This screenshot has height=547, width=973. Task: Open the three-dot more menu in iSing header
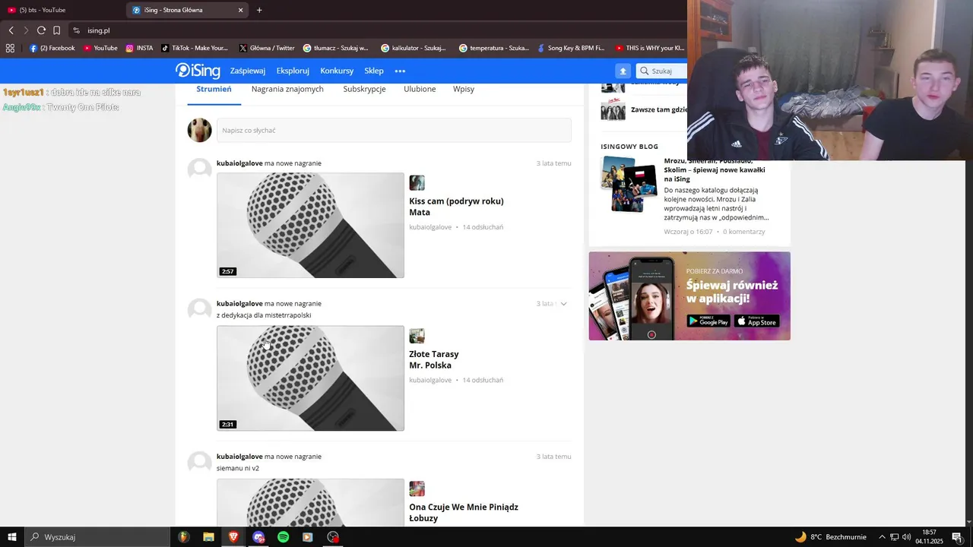(400, 71)
